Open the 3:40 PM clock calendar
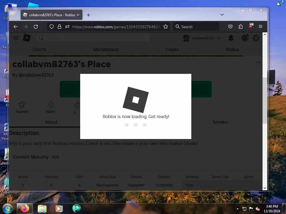The width and height of the screenshot is (286, 214). coord(272,209)
